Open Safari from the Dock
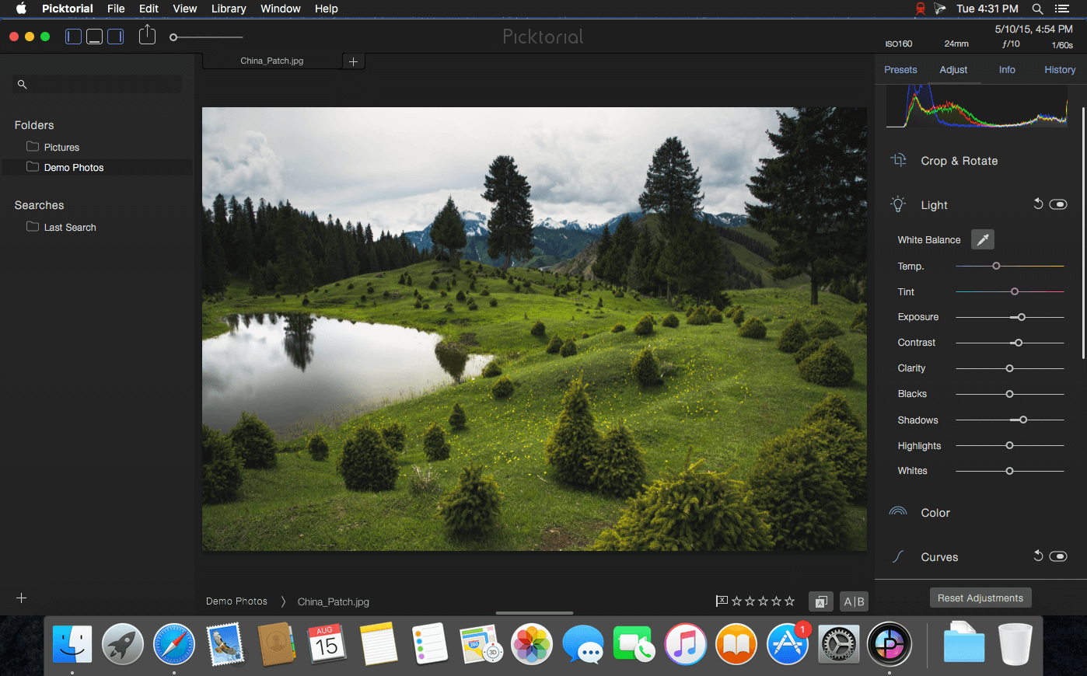 (x=174, y=644)
